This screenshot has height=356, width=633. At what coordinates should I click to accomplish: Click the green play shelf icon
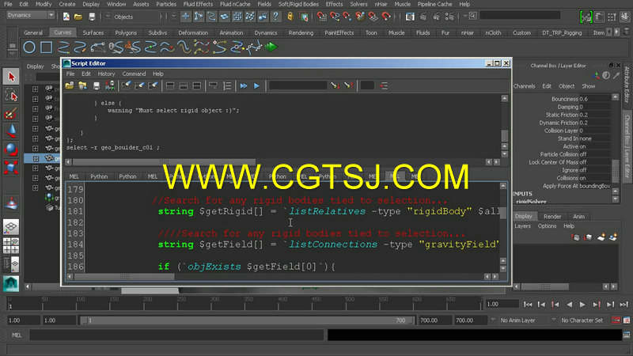tap(271, 47)
